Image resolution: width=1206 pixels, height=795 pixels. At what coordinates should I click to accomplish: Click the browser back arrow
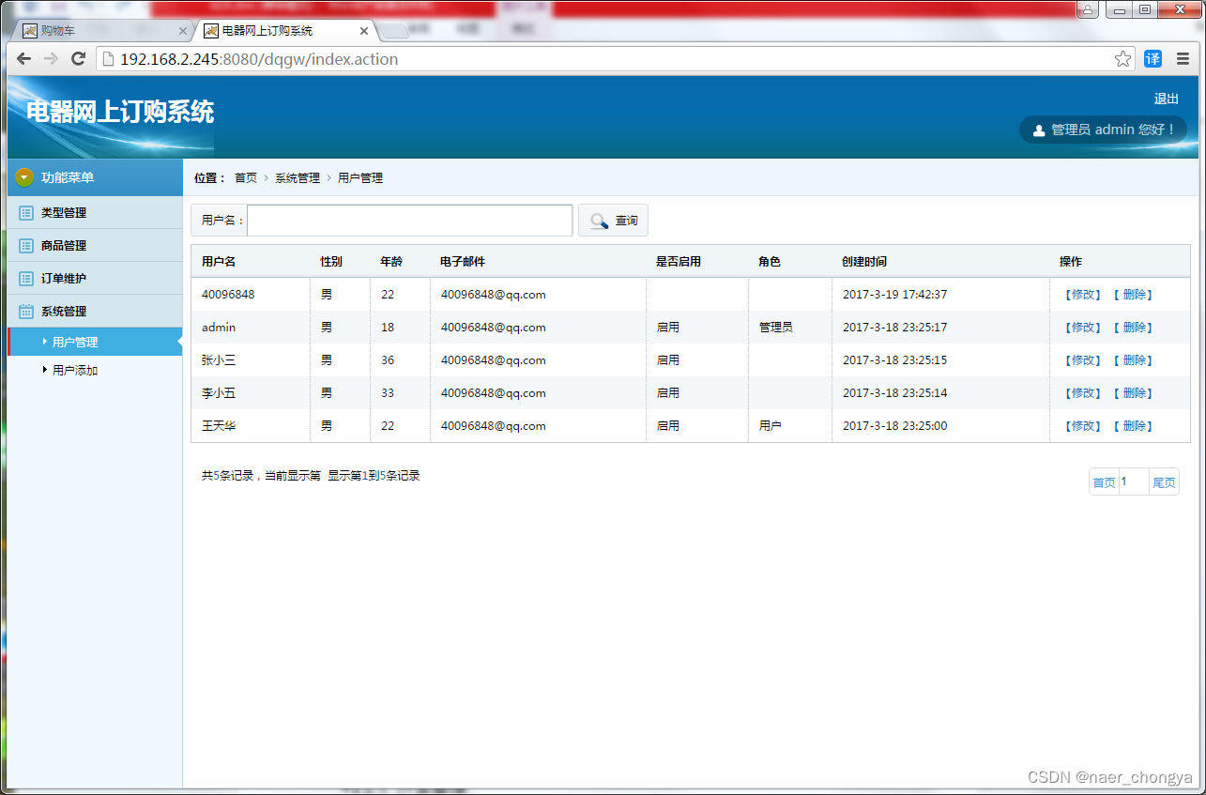(24, 59)
